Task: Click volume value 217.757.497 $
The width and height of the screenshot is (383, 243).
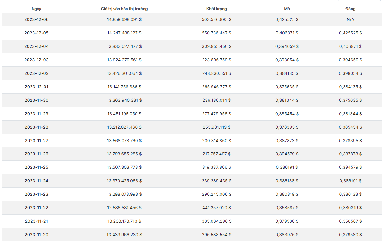Action: [x=217, y=154]
